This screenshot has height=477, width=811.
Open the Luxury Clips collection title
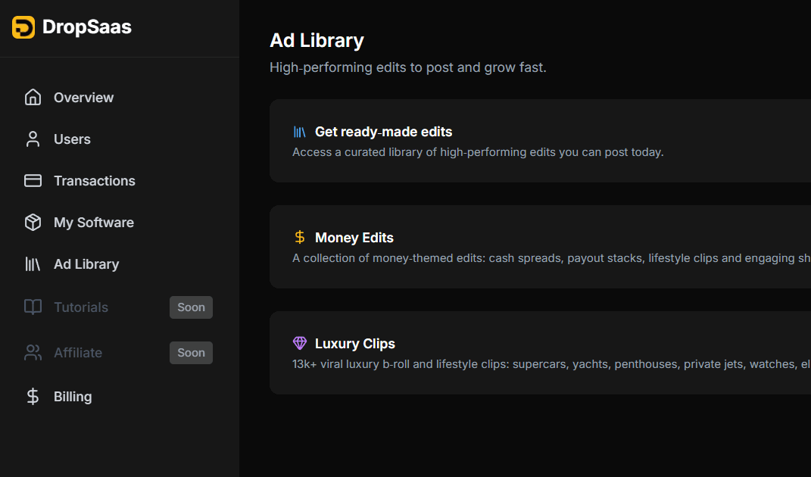pyautogui.click(x=354, y=344)
